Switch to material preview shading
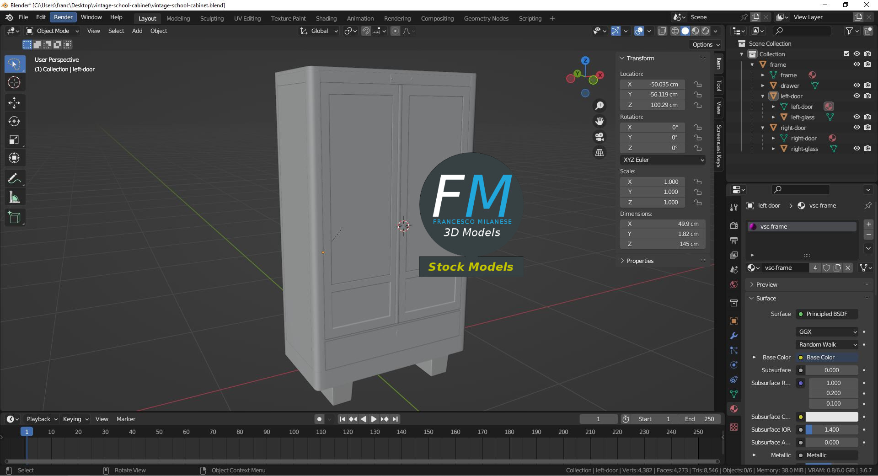This screenshot has height=476, width=878. [696, 31]
